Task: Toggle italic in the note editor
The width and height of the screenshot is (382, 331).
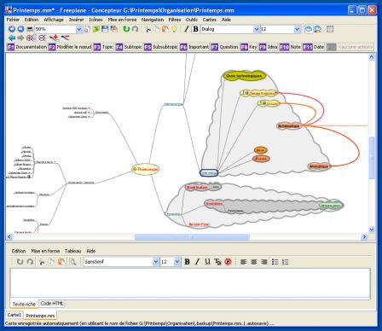Action: pos(197,262)
